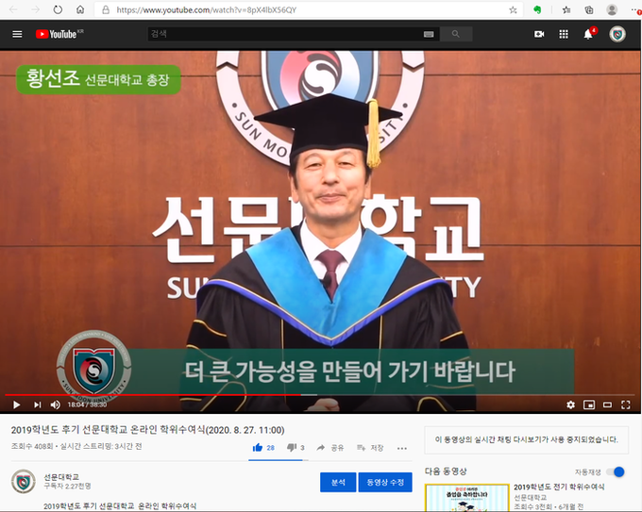Click the create video camera icon

[x=539, y=34]
